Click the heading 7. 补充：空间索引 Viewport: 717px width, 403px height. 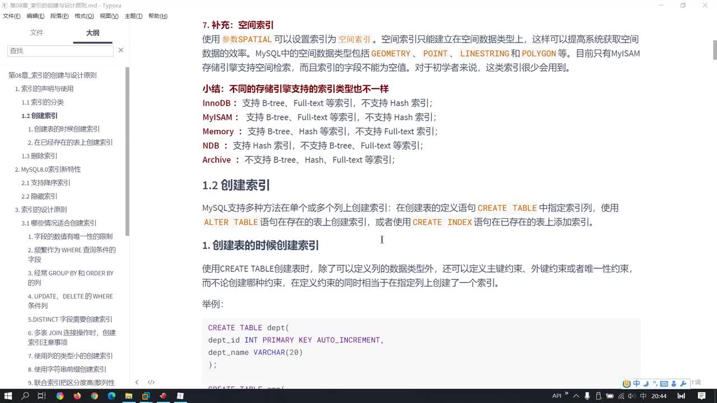pos(238,25)
